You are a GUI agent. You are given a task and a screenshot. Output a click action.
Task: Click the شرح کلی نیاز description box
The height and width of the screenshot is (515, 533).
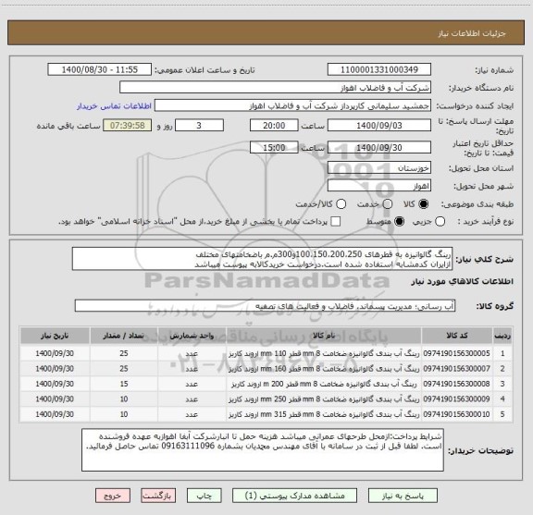click(x=262, y=259)
